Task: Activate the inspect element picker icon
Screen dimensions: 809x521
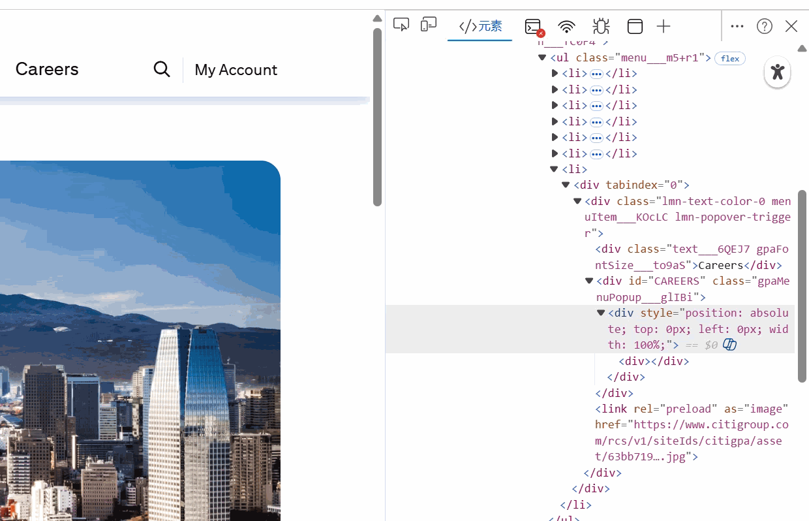Action: click(x=401, y=25)
